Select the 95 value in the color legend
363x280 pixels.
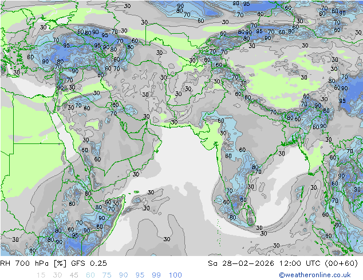140,275
